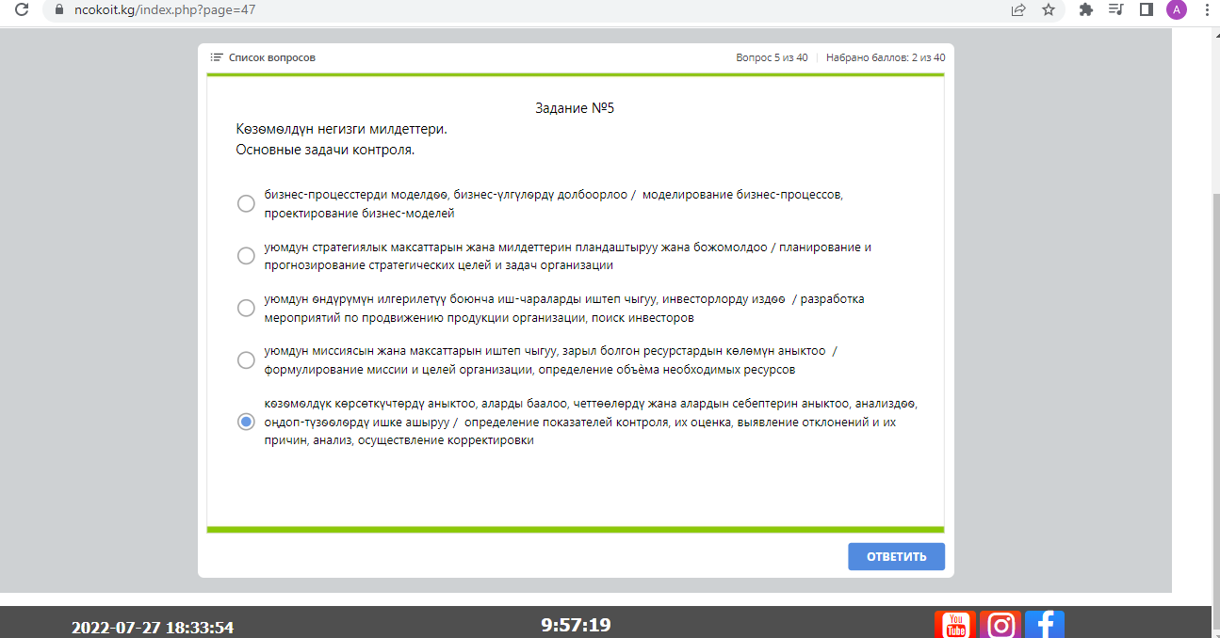Bookmark this page with the star icon
Viewport: 1220px width, 638px height.
[1049, 10]
